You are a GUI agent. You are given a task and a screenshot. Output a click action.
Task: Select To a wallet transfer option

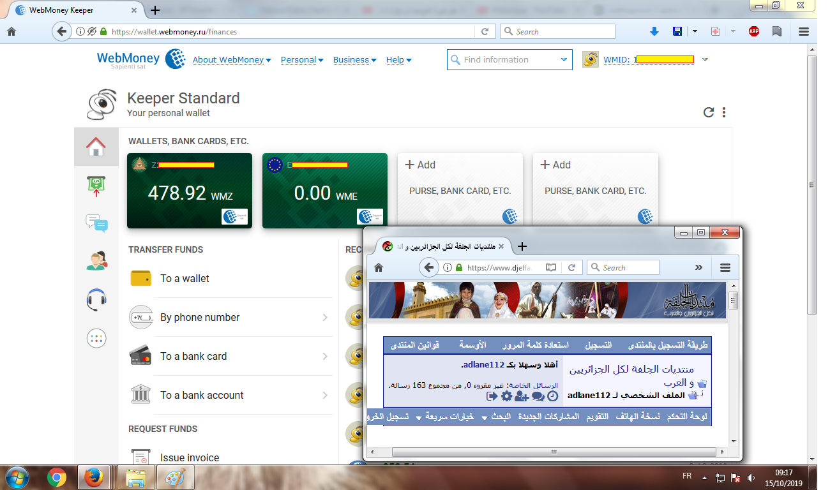[230, 279]
